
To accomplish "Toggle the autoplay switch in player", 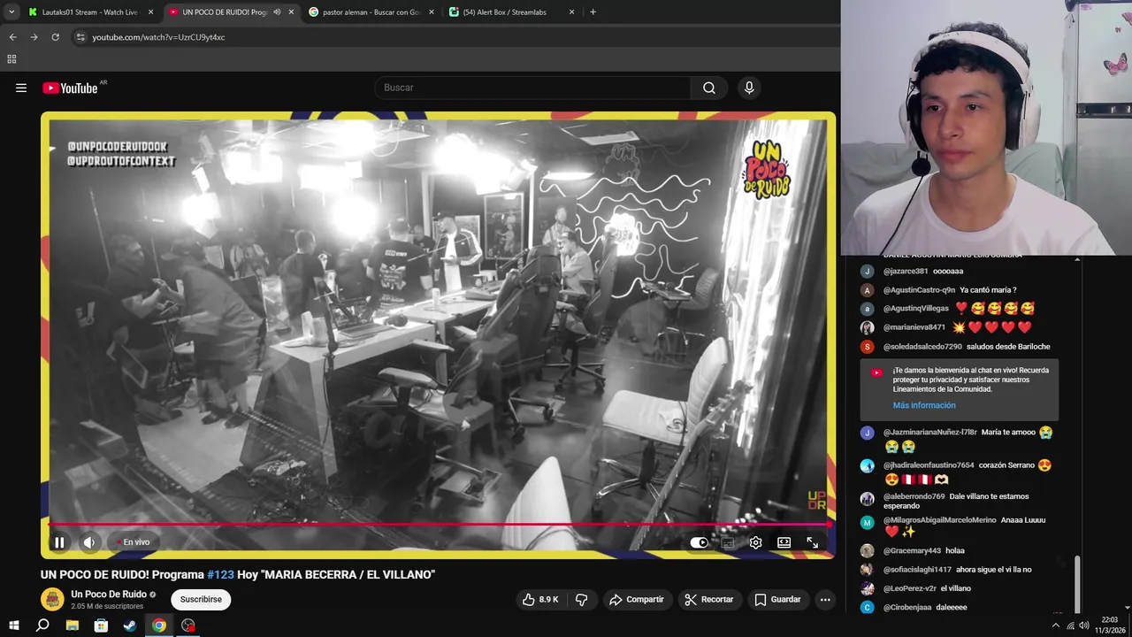I will point(699,542).
